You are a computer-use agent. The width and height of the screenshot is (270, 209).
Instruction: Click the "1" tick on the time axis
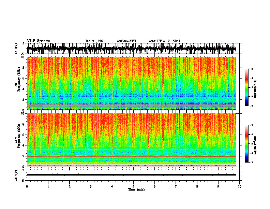48,186
